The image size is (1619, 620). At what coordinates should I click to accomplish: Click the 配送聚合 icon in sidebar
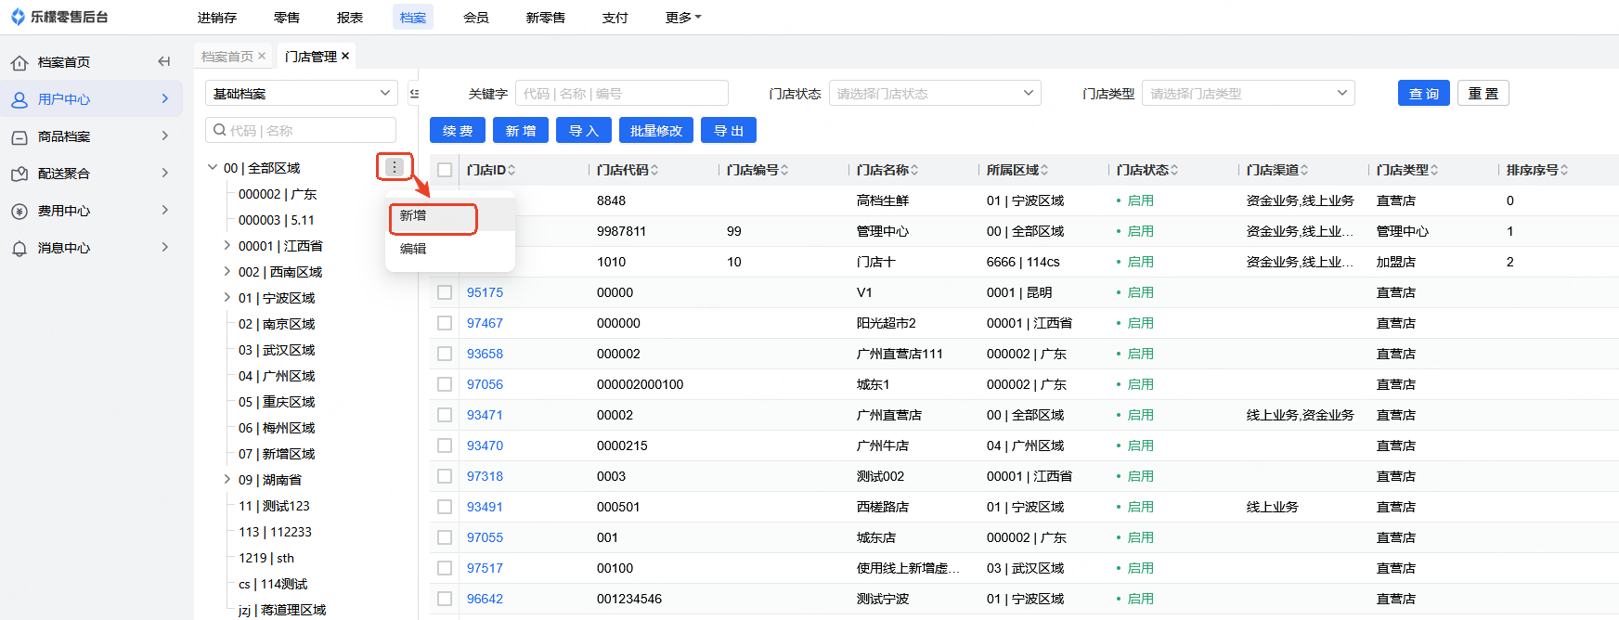19,174
